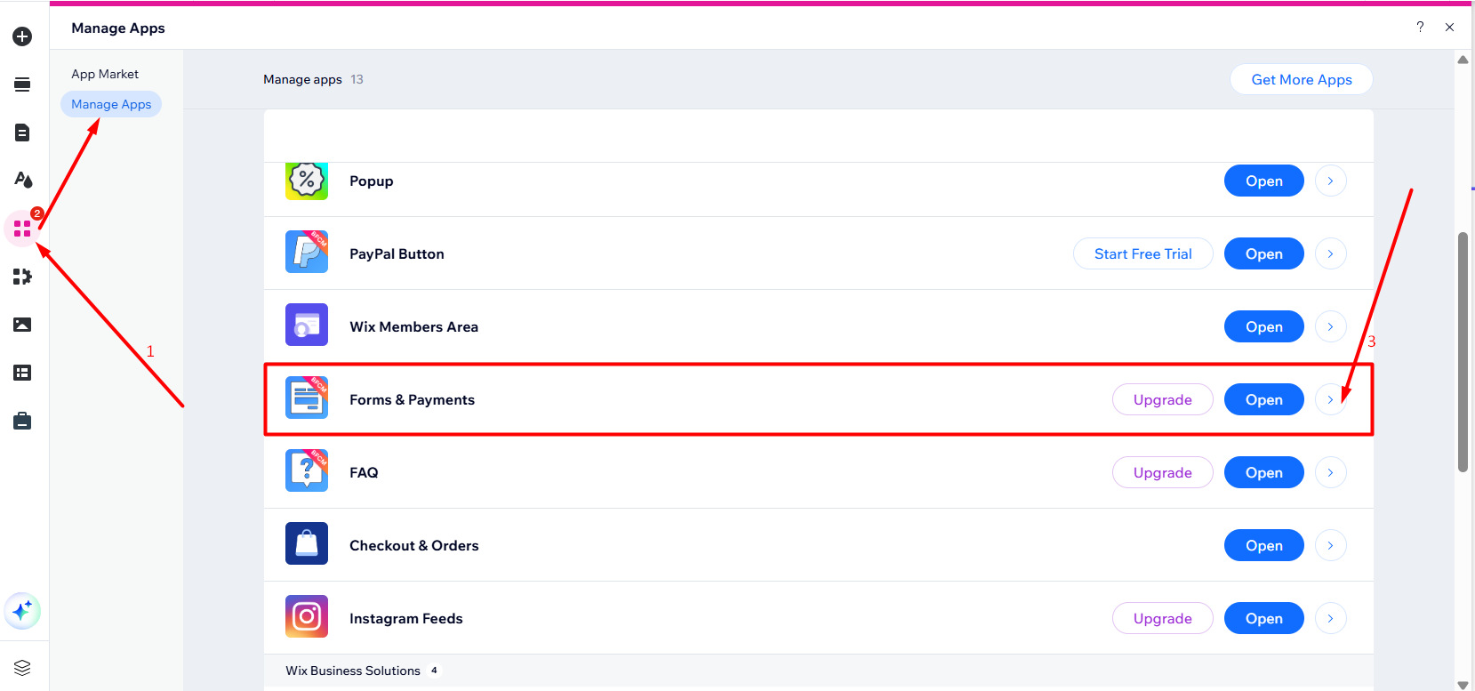The width and height of the screenshot is (1475, 691).
Task: Open the Sections panel icon in sidebar
Action: click(22, 84)
